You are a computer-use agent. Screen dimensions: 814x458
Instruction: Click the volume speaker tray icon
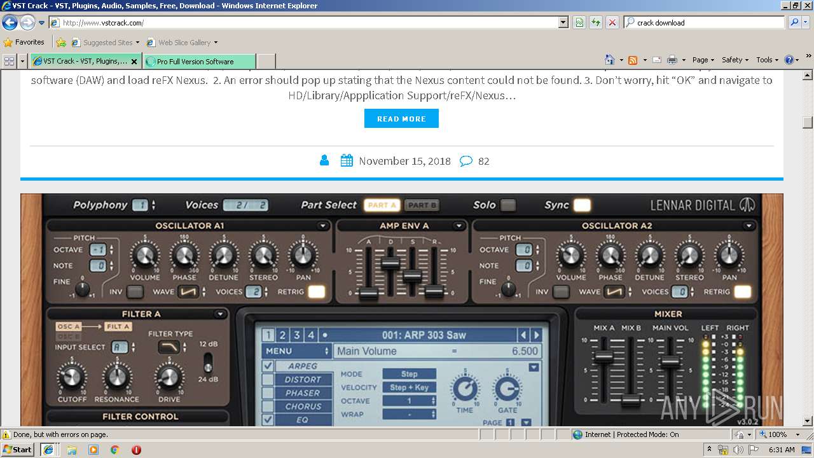click(x=738, y=450)
